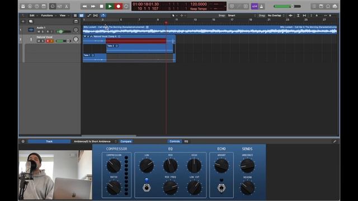Select the Take 2 region
The width and height of the screenshot is (358, 201).
139,49
